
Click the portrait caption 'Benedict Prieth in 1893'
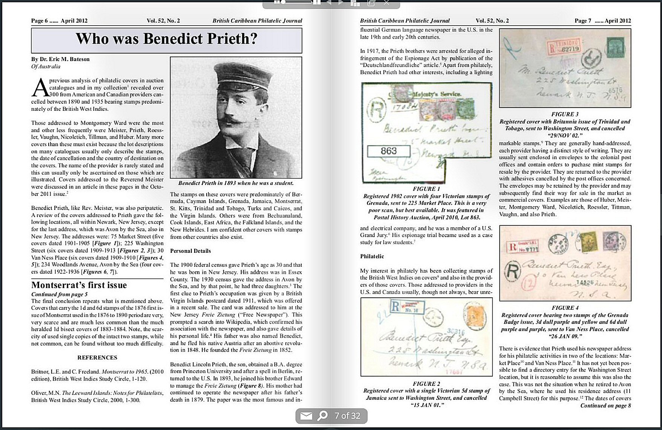[236, 183]
